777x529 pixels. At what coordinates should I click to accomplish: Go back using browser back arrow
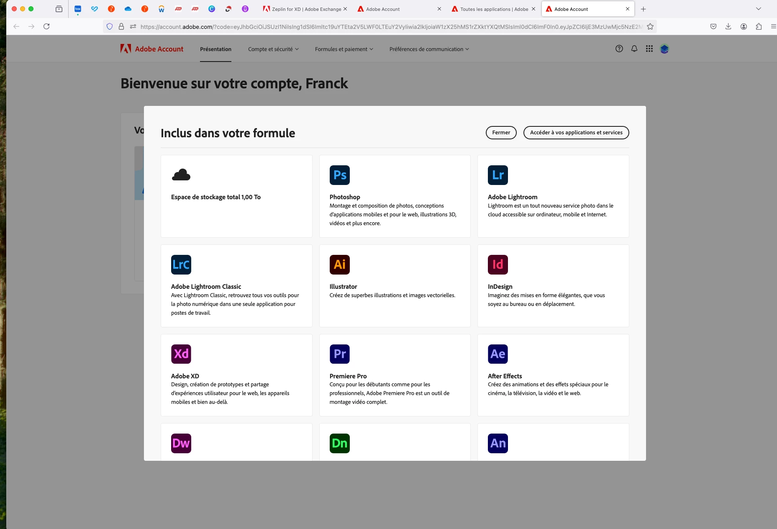pos(16,26)
